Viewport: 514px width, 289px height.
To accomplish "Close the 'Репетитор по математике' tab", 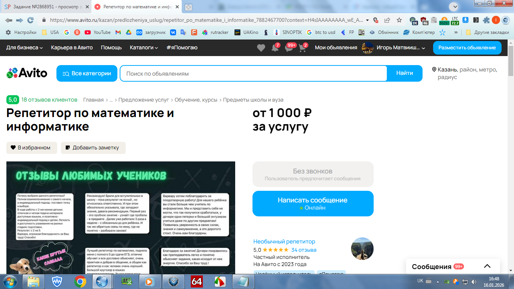I will (177, 7).
